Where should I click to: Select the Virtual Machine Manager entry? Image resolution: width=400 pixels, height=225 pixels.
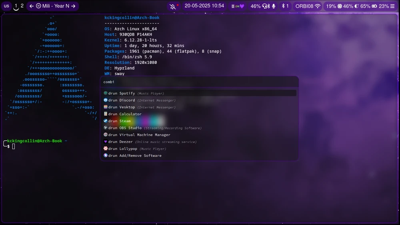pos(144,135)
